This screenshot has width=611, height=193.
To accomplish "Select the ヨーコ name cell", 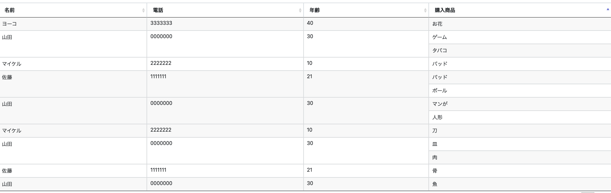I will (10, 24).
